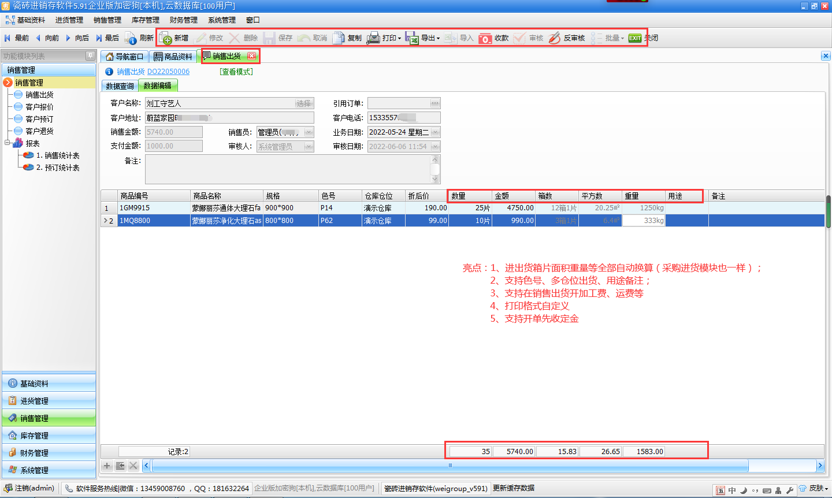Un-audit the document with 反审核
Screen dimensions: 832x498
coord(567,38)
